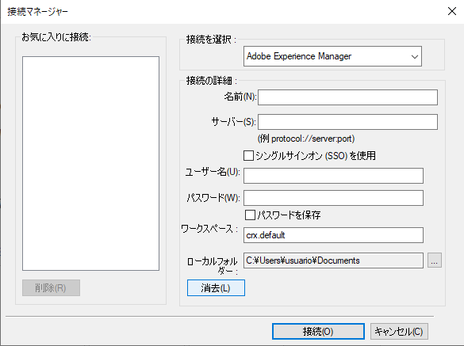Clear fields using the 消去(L) button
464x346 pixels.
click(x=216, y=287)
